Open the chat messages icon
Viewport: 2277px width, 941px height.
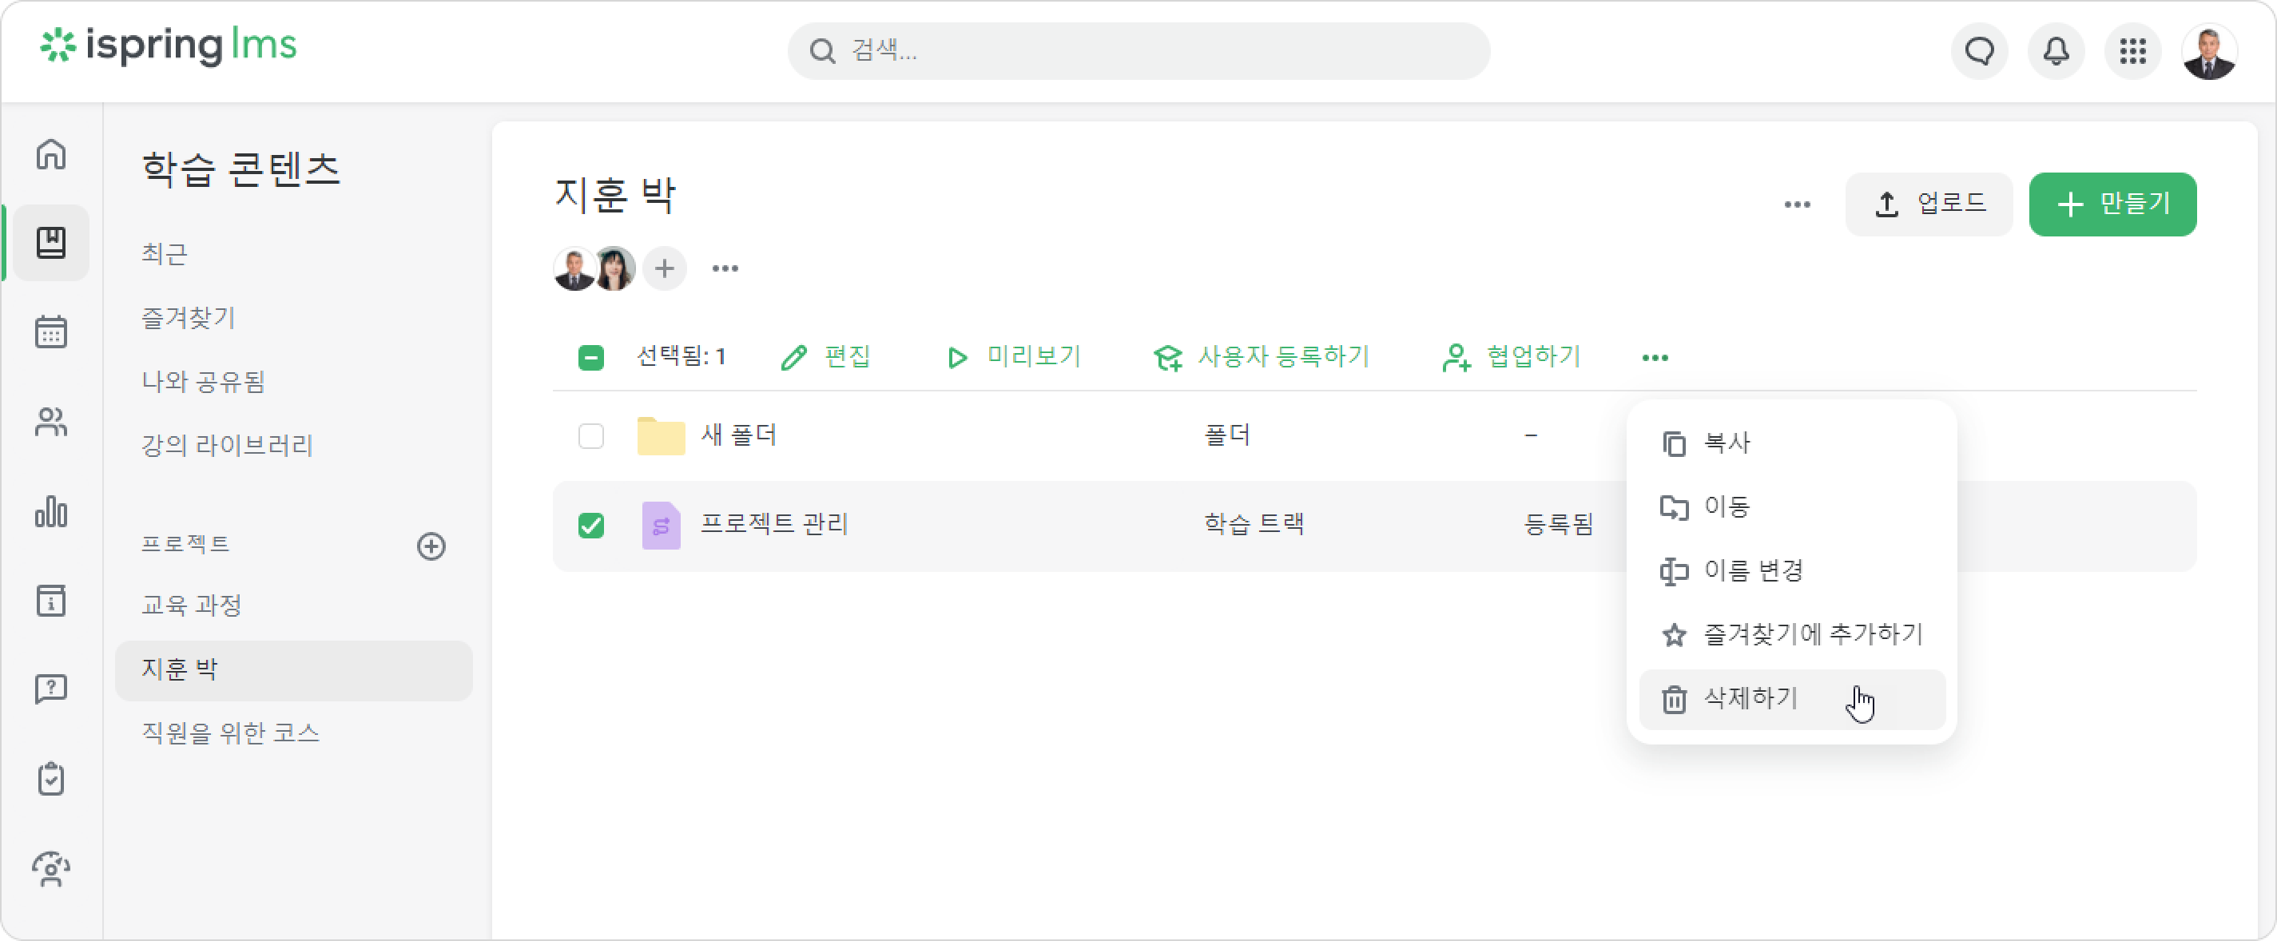pos(1979,51)
